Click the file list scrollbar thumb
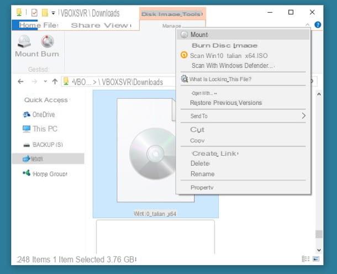This screenshot has height=274, width=337. tap(319, 234)
